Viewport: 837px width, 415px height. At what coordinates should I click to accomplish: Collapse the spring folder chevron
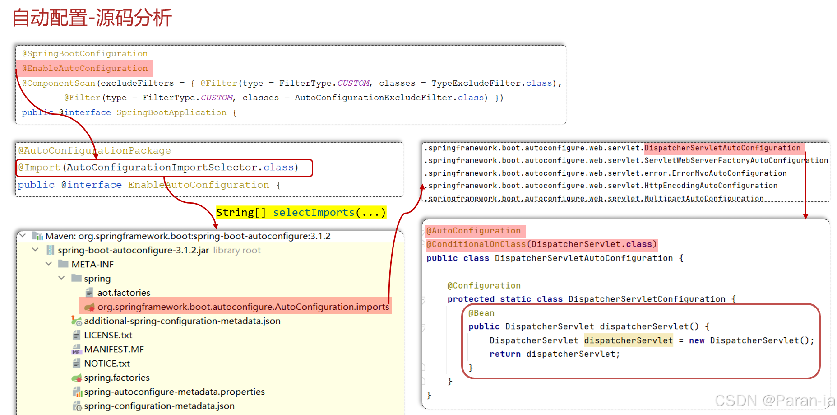[x=62, y=278]
